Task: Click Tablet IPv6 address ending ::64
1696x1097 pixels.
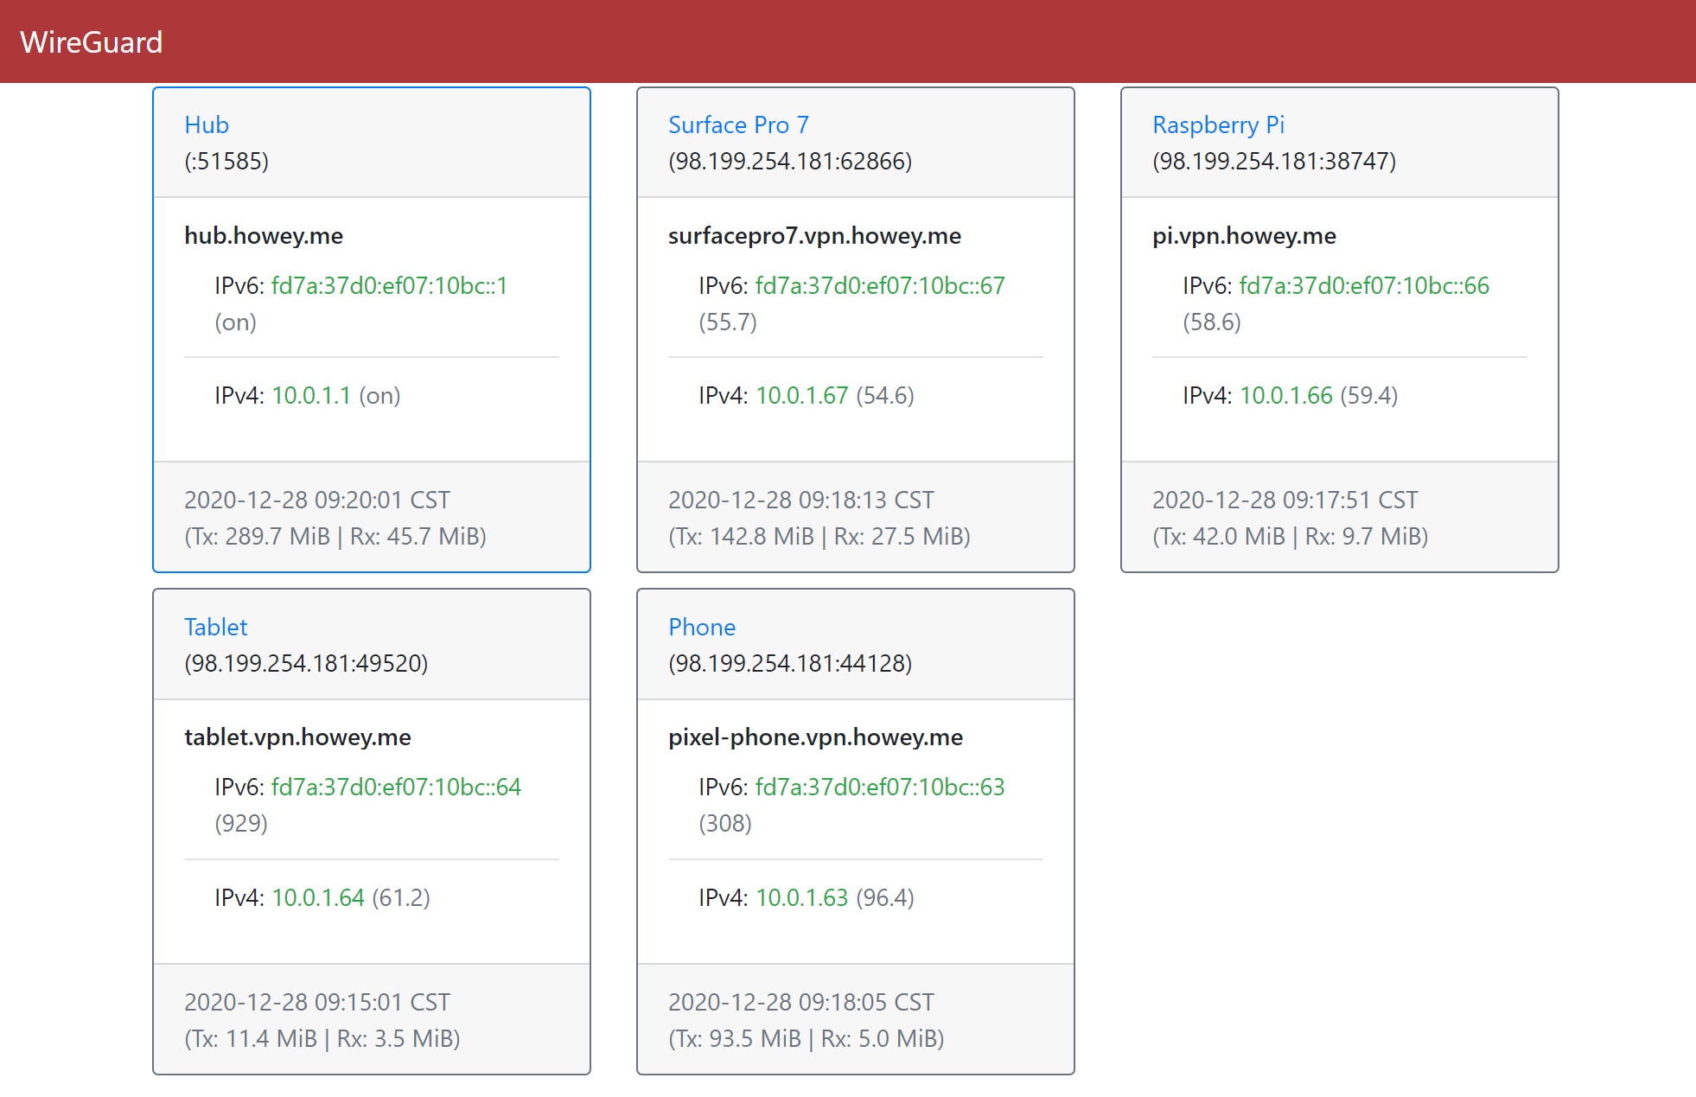Action: pyautogui.click(x=395, y=787)
